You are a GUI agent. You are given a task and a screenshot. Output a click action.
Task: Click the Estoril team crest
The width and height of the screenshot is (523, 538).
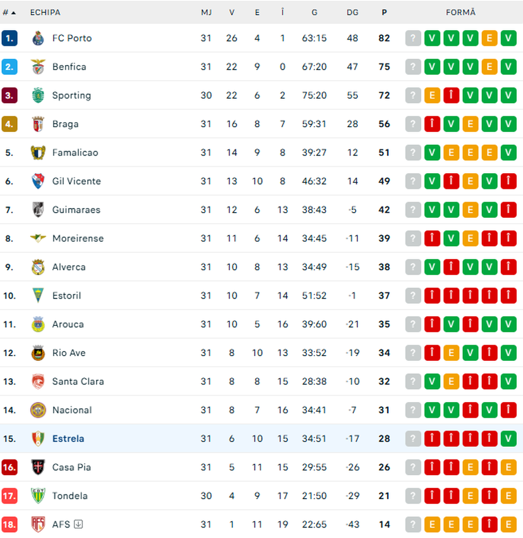[38, 296]
